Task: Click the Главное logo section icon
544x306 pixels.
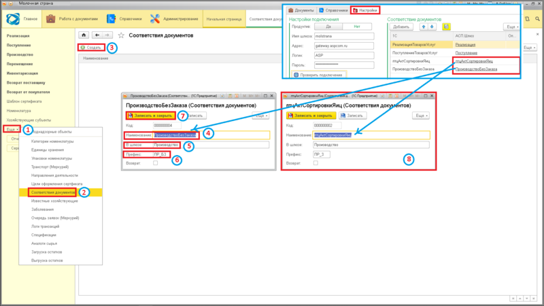Action: [x=14, y=19]
